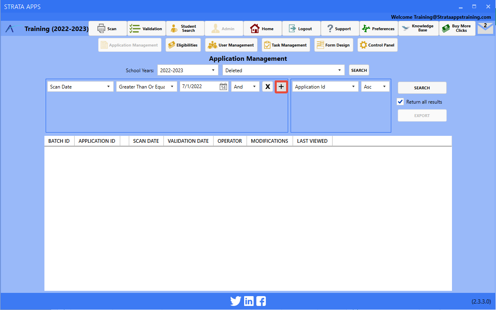The image size is (496, 310).
Task: Click the LinkedIn icon in footer
Action: 249,301
